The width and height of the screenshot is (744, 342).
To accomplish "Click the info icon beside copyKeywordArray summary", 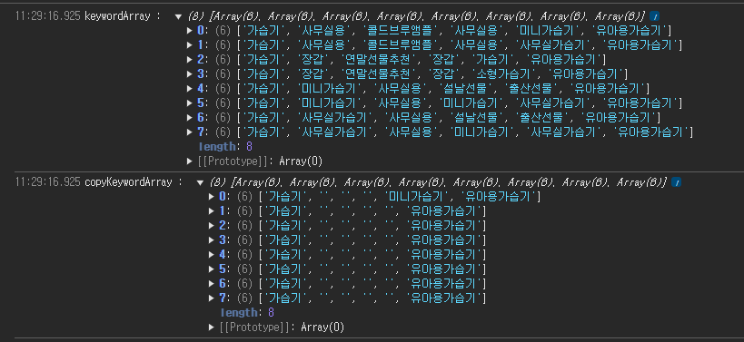I will click(x=677, y=182).
